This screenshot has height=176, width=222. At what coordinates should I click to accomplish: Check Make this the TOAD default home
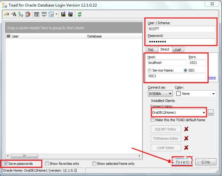[152, 120]
